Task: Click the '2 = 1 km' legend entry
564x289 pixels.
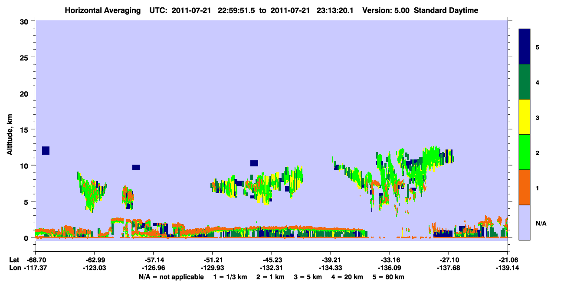Action: pyautogui.click(x=270, y=277)
